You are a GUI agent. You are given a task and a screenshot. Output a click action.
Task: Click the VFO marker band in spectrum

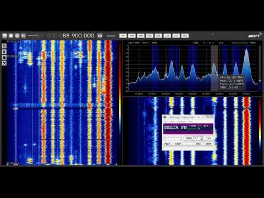click(x=215, y=68)
